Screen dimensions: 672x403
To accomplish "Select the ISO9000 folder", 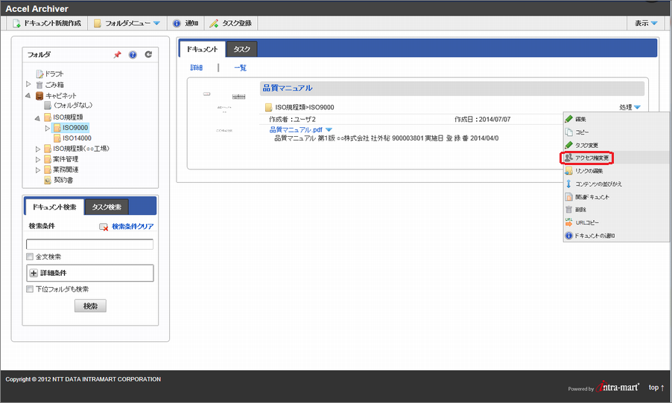I will [x=71, y=127].
